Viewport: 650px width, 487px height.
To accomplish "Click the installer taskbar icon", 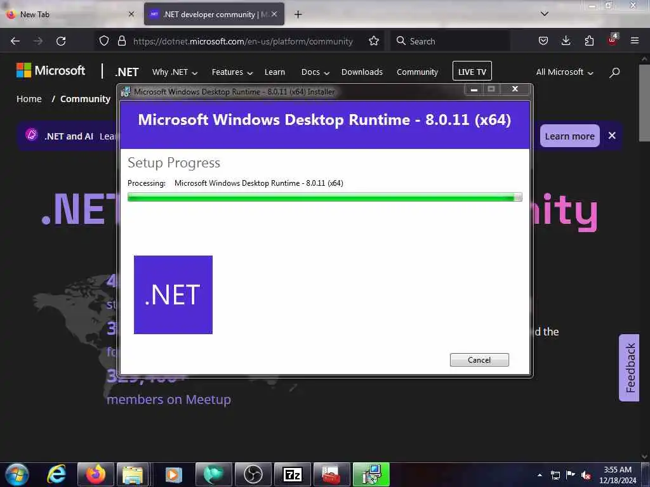I will click(x=371, y=474).
